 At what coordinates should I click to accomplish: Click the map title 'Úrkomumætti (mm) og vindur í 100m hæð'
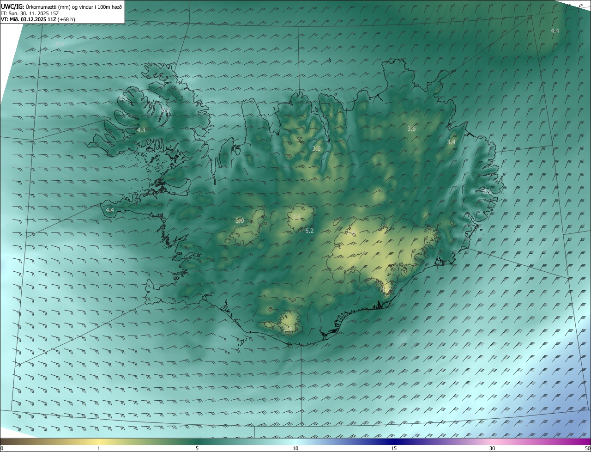click(x=74, y=6)
